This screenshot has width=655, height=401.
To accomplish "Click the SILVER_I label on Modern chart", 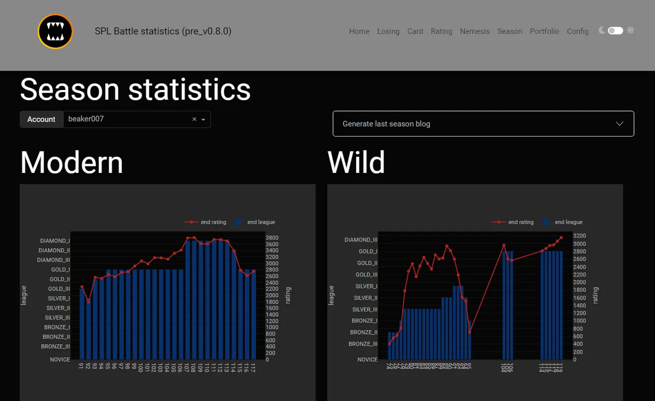I will pos(58,298).
